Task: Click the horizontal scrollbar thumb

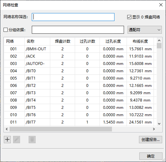Action: pos(61,129)
